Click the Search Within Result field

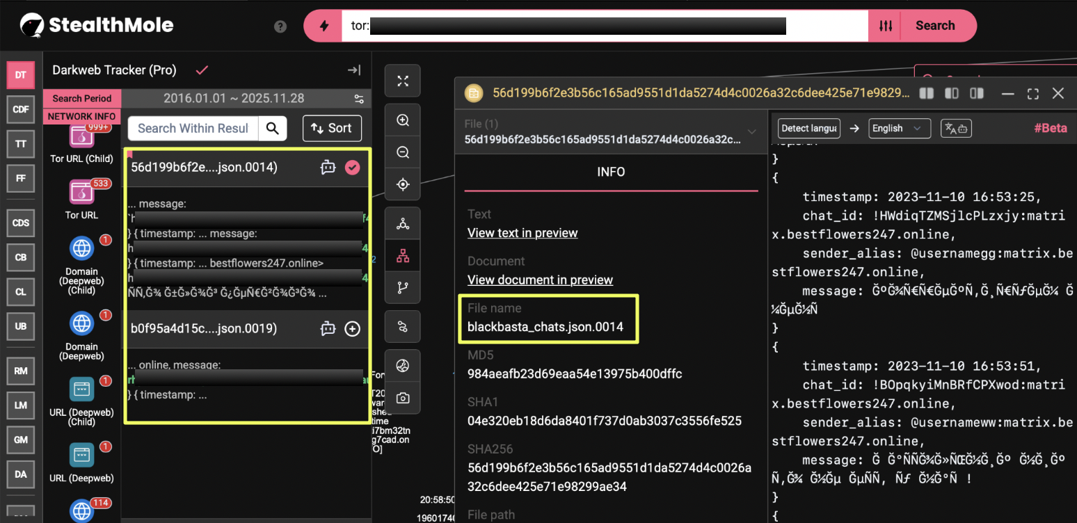click(x=193, y=128)
